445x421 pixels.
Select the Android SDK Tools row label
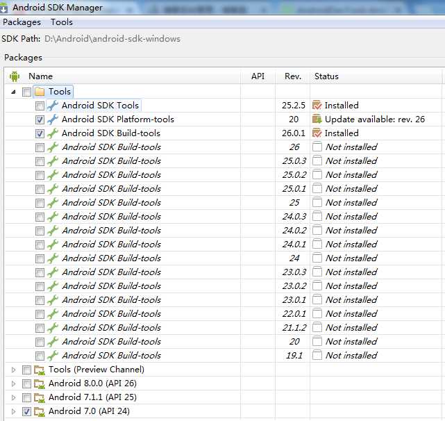coord(100,106)
